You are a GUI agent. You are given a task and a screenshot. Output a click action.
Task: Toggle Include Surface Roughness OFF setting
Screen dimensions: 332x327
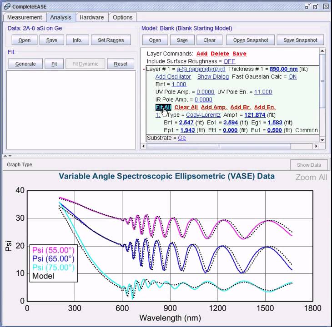point(229,61)
